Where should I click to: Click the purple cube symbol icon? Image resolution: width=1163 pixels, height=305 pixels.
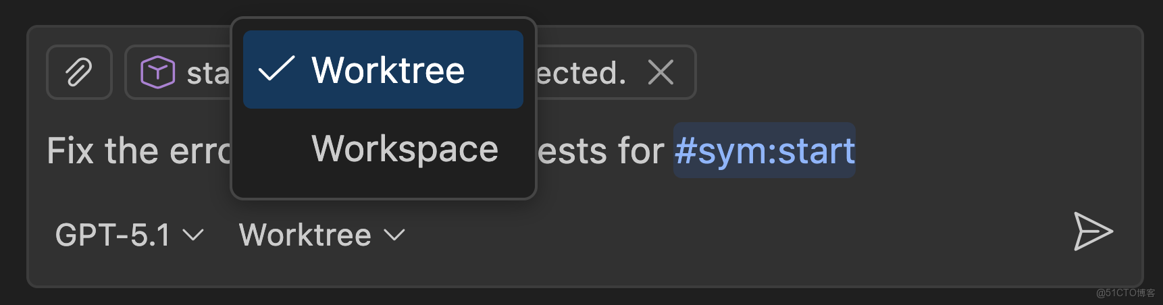[x=157, y=72]
